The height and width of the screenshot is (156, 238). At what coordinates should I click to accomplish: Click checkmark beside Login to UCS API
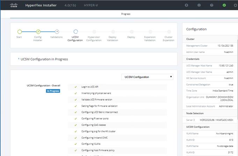(75, 87)
